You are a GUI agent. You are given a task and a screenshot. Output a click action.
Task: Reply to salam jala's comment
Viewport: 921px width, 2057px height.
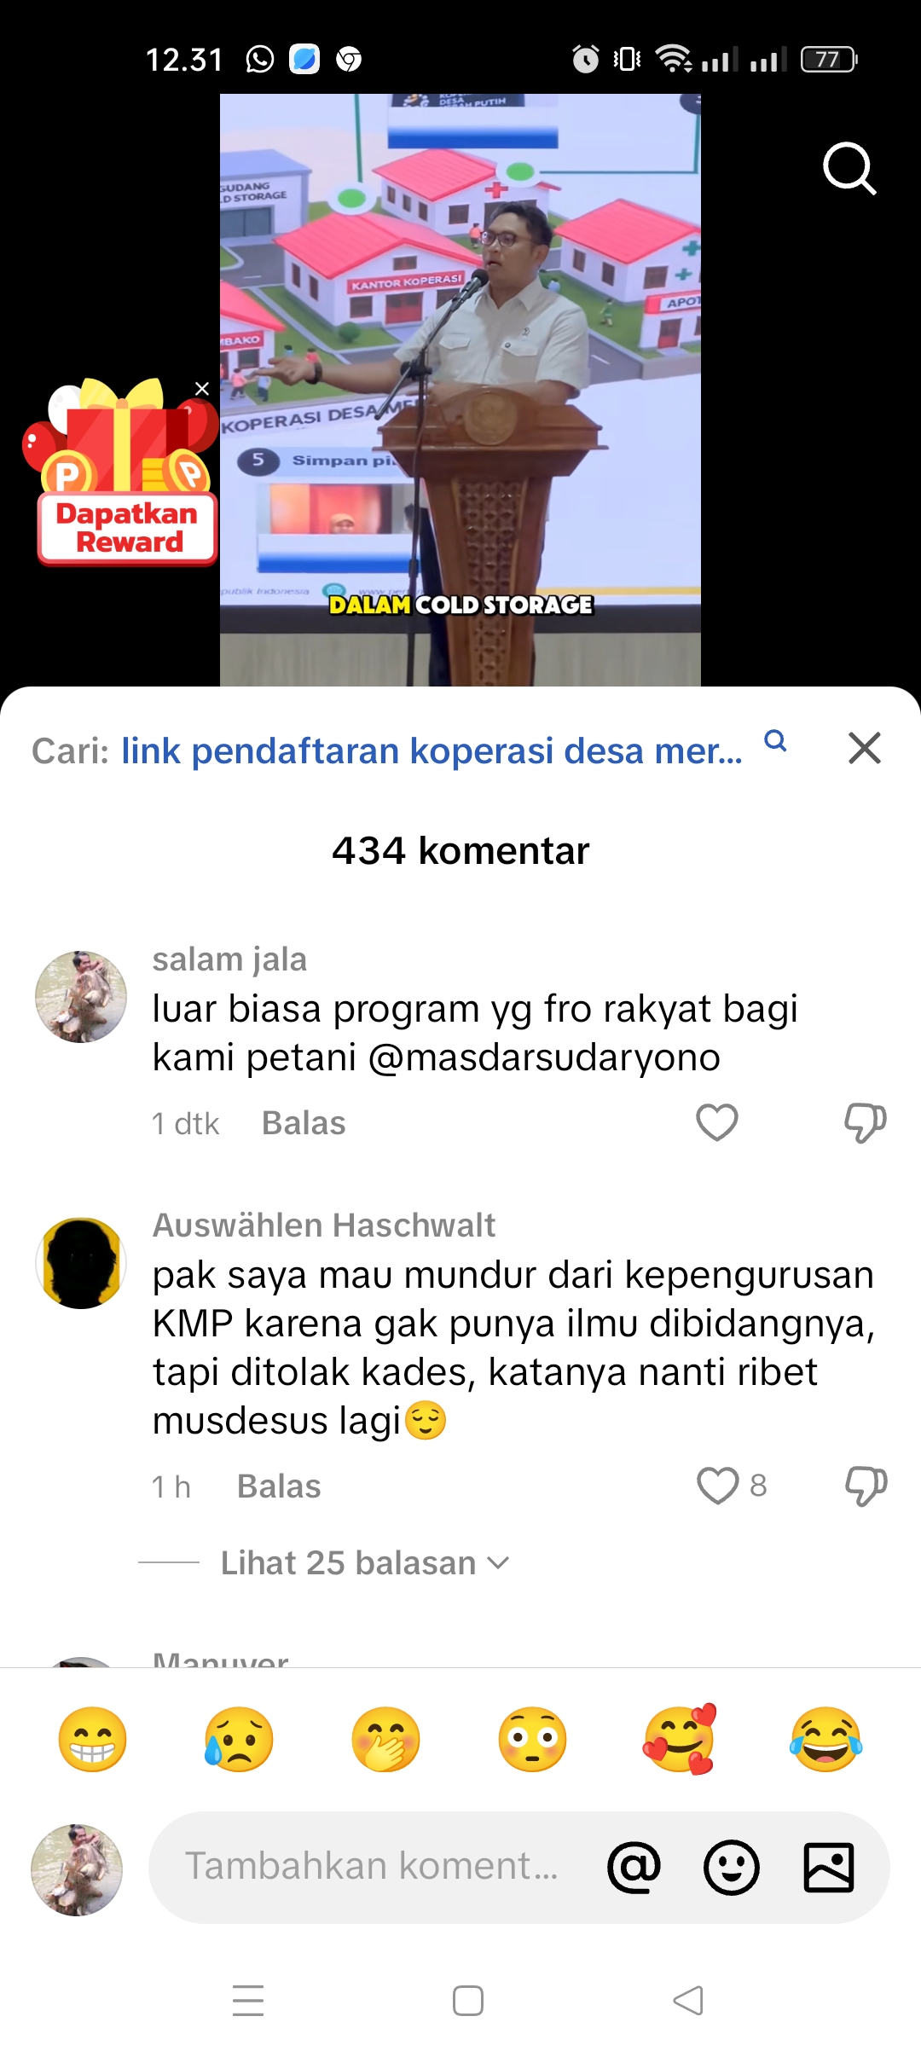304,1123
